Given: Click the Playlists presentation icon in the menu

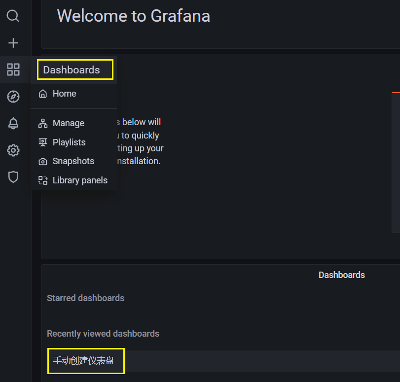Looking at the screenshot, I should pyautogui.click(x=42, y=142).
